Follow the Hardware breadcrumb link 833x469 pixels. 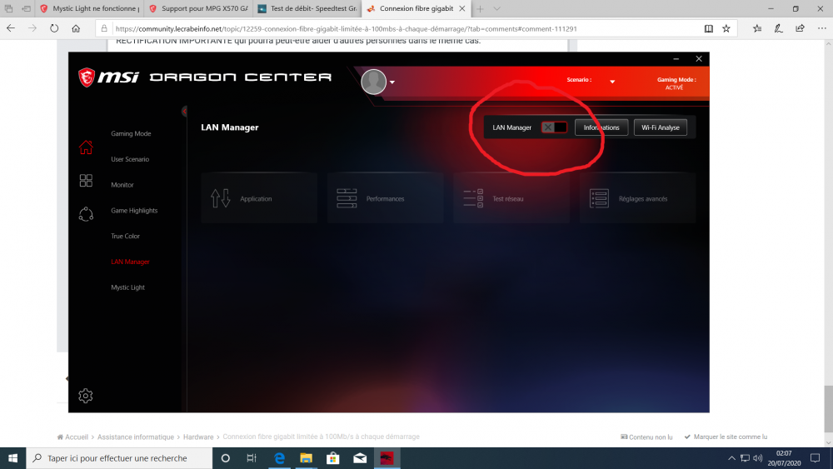198,437
